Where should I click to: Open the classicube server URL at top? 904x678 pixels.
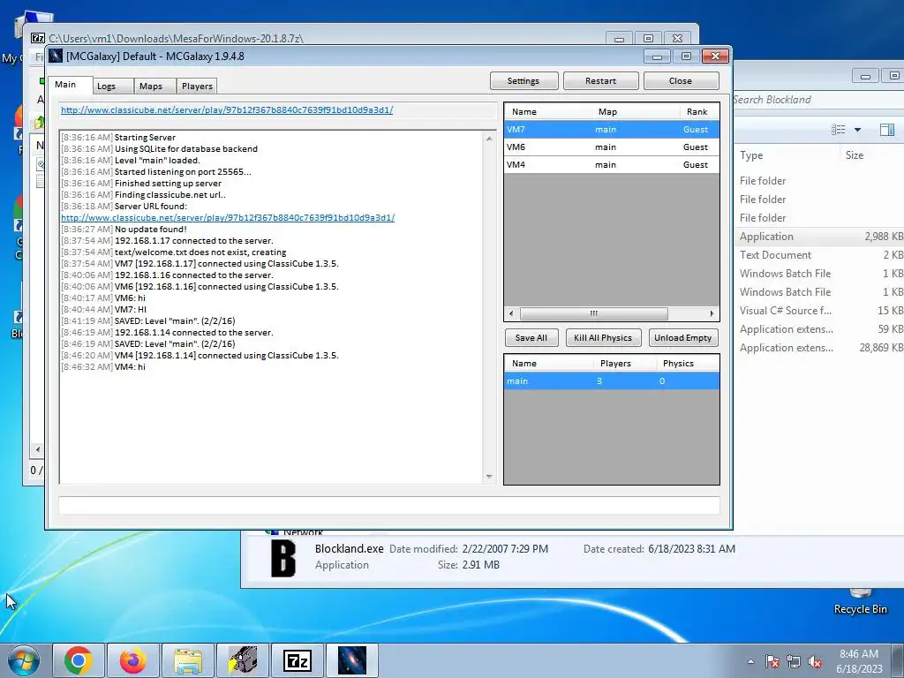[227, 110]
